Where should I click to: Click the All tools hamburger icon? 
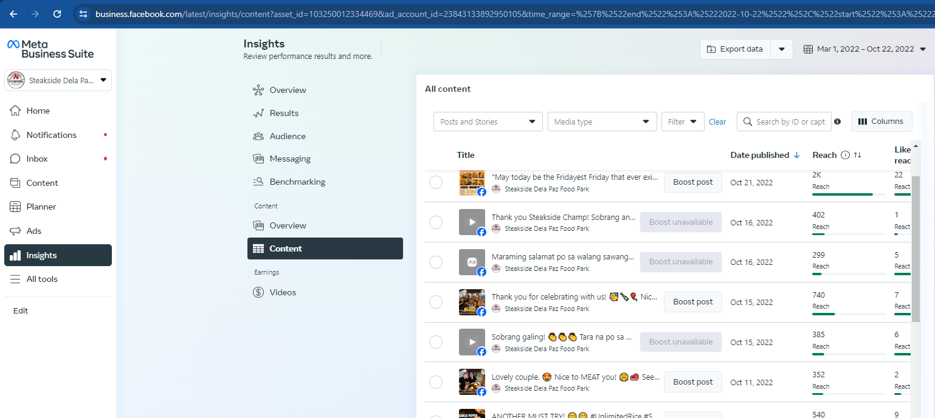point(15,279)
